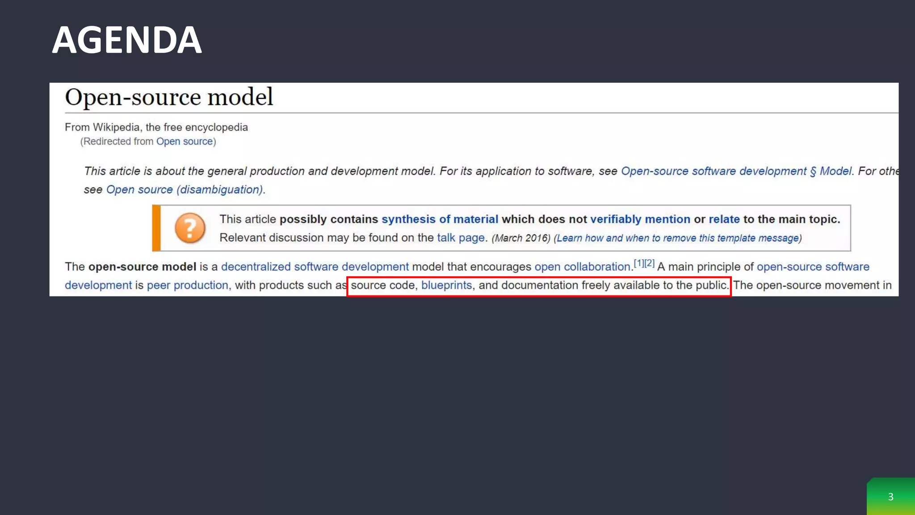The image size is (915, 515).
Task: Follow 'Open-source software development § Model' link
Action: 736,171
